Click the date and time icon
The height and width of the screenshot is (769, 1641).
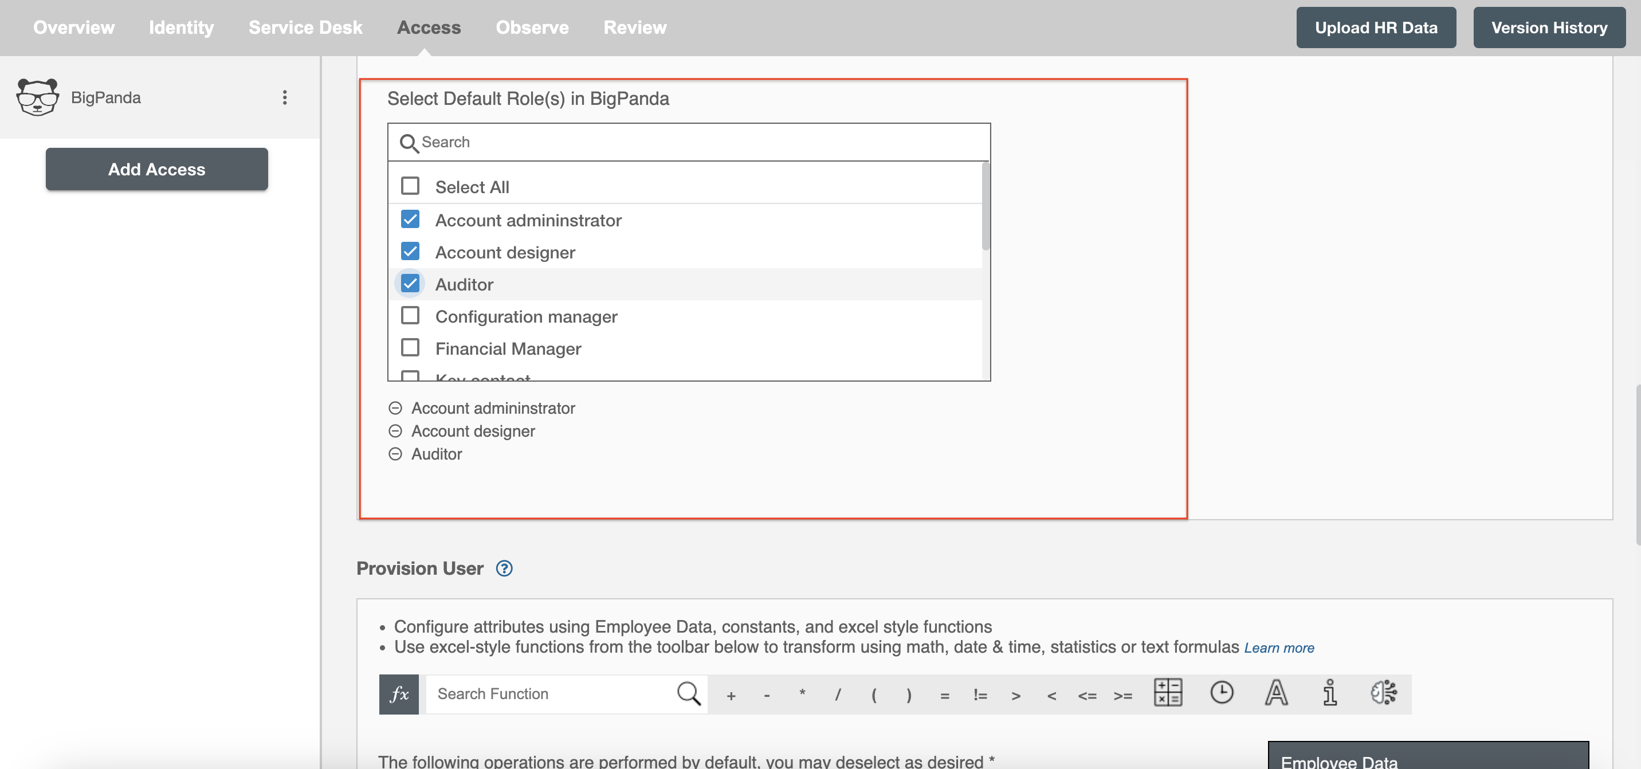click(x=1222, y=694)
